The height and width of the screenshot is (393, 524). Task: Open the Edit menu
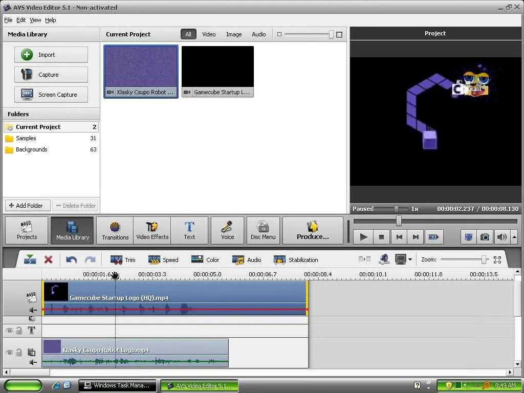coord(20,20)
